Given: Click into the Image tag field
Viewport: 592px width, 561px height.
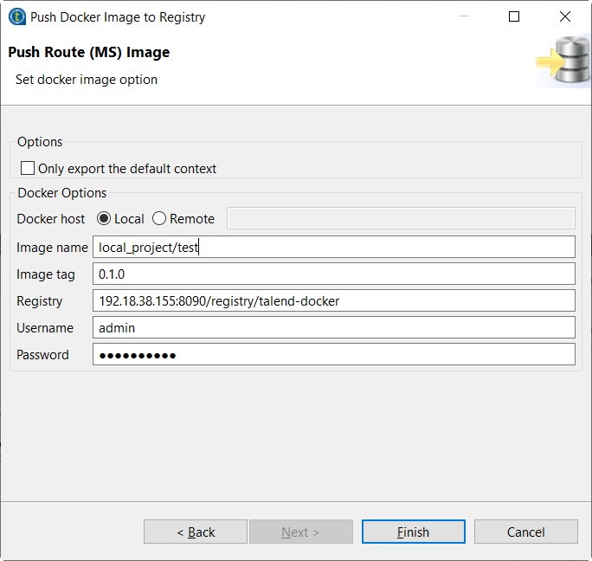Looking at the screenshot, I should (333, 274).
